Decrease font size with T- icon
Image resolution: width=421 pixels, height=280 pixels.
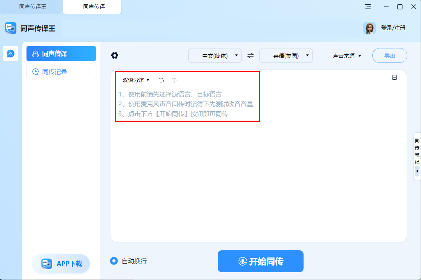(x=175, y=80)
